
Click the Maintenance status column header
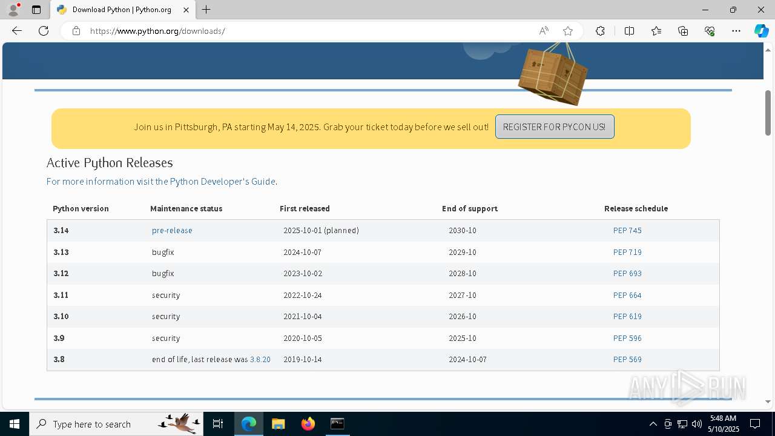(186, 209)
